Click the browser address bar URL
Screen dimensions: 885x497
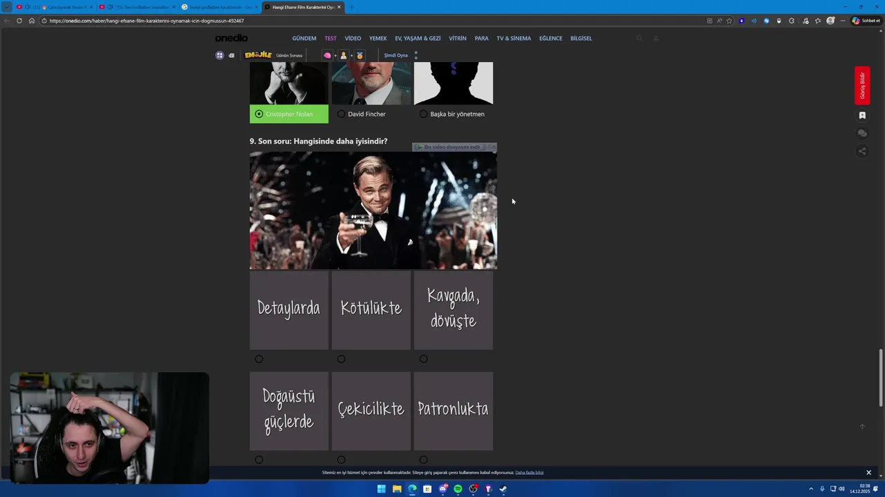[147, 21]
